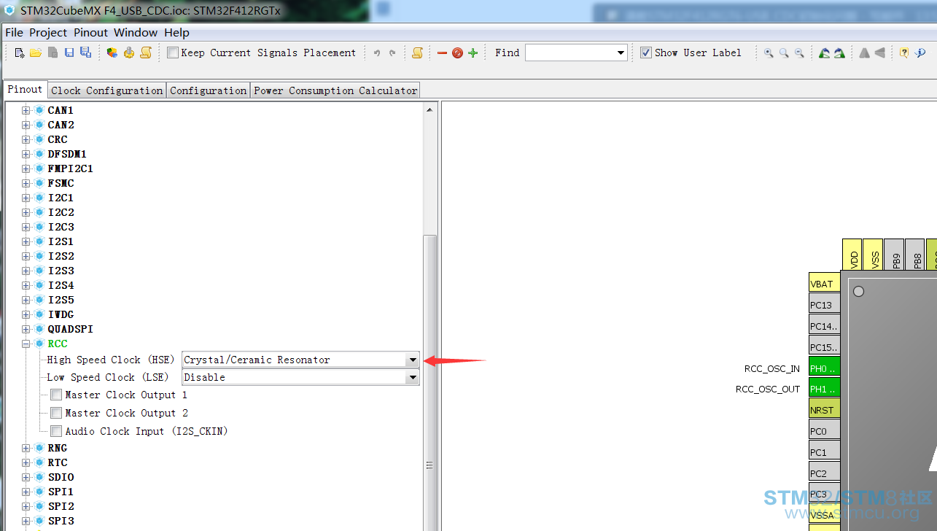Viewport: 937px width, 531px height.
Task: Open the Help menu
Action: pyautogui.click(x=176, y=32)
